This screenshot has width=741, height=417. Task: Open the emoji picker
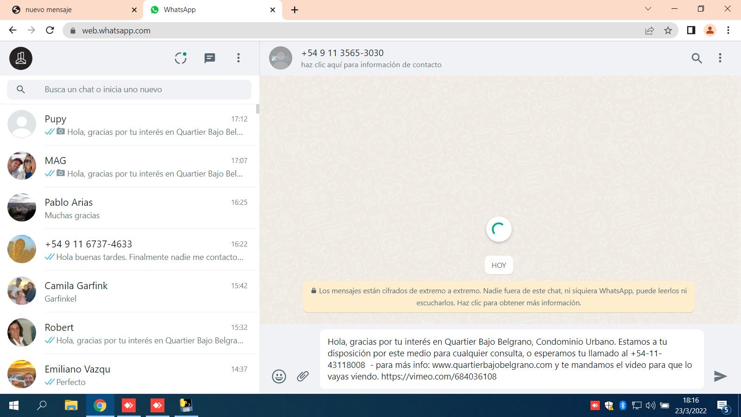[x=279, y=376]
